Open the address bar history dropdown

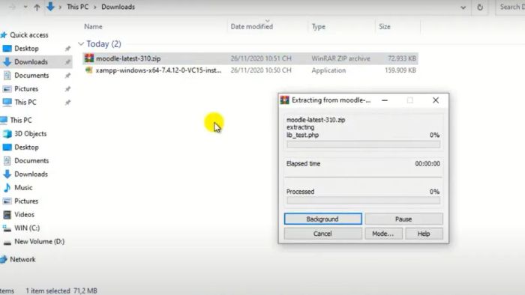pos(463,7)
